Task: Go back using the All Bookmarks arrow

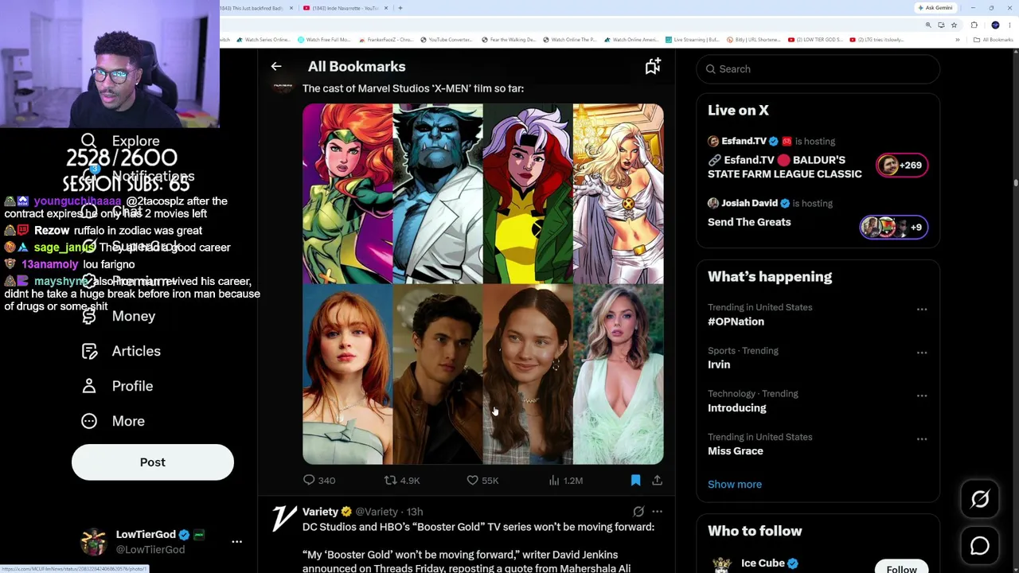Action: click(x=276, y=67)
